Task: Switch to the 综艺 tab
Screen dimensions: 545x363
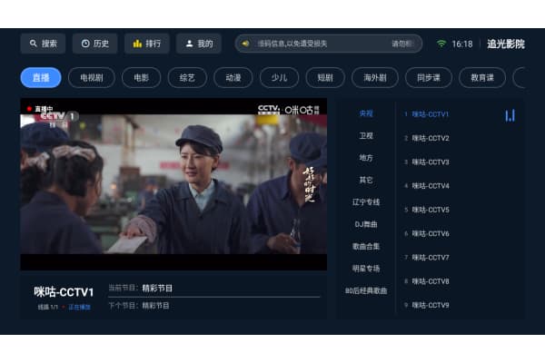Action: (x=187, y=77)
